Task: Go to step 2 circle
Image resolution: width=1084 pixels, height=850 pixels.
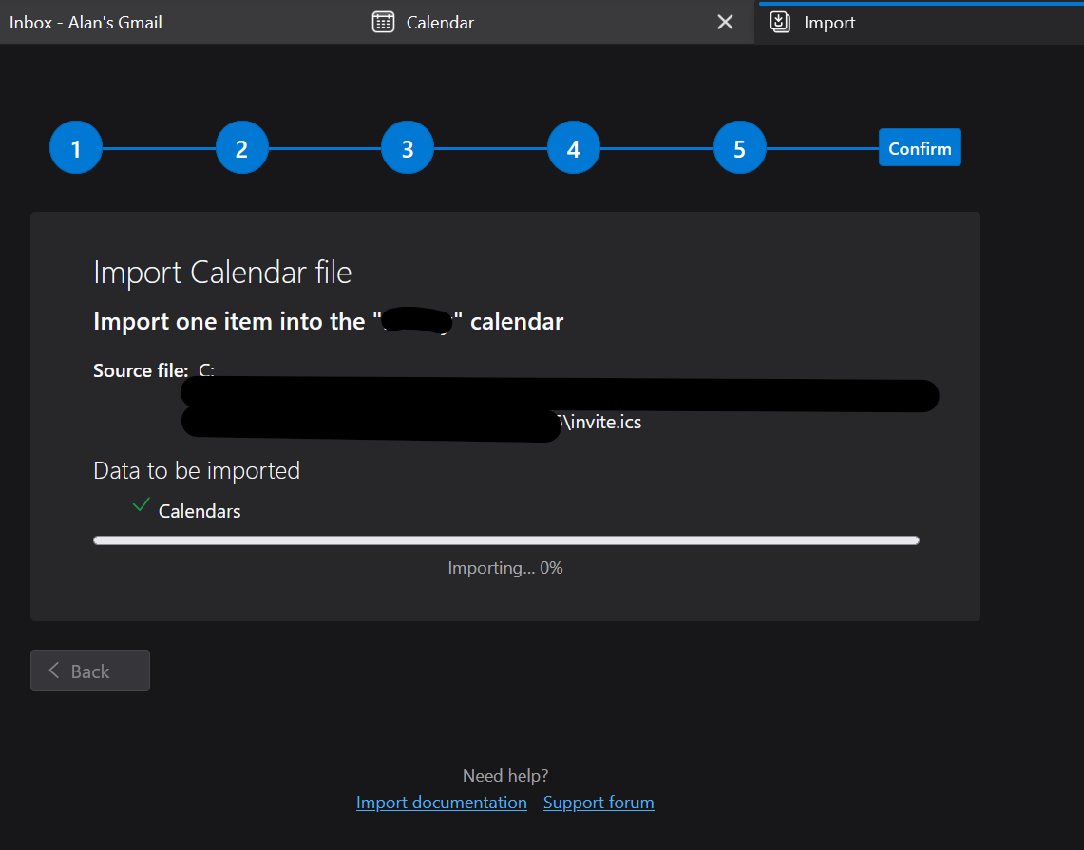Action: 242,148
